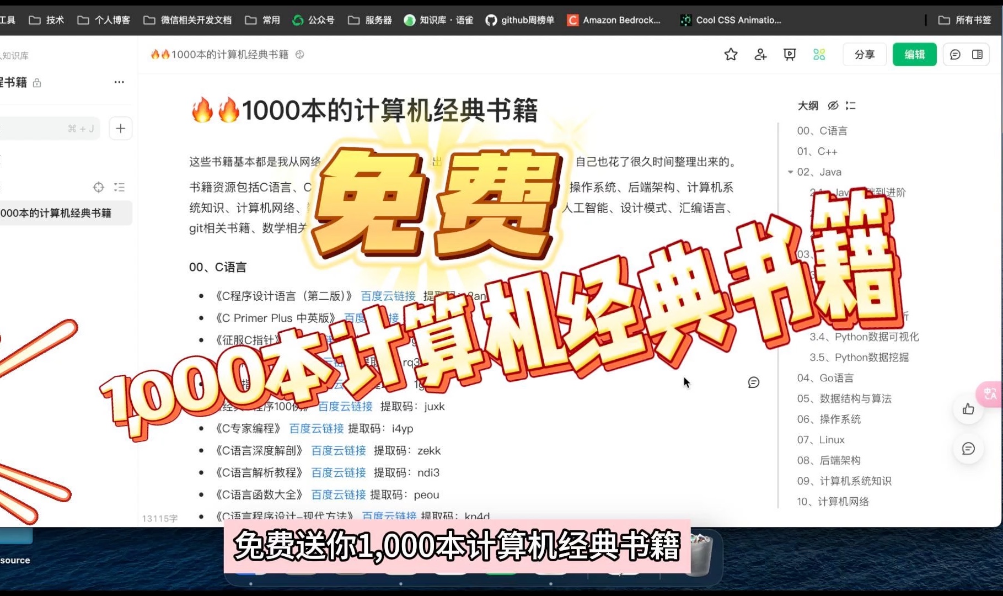Image resolution: width=1003 pixels, height=596 pixels.
Task: Click the 13115字 word count
Action: click(x=160, y=518)
